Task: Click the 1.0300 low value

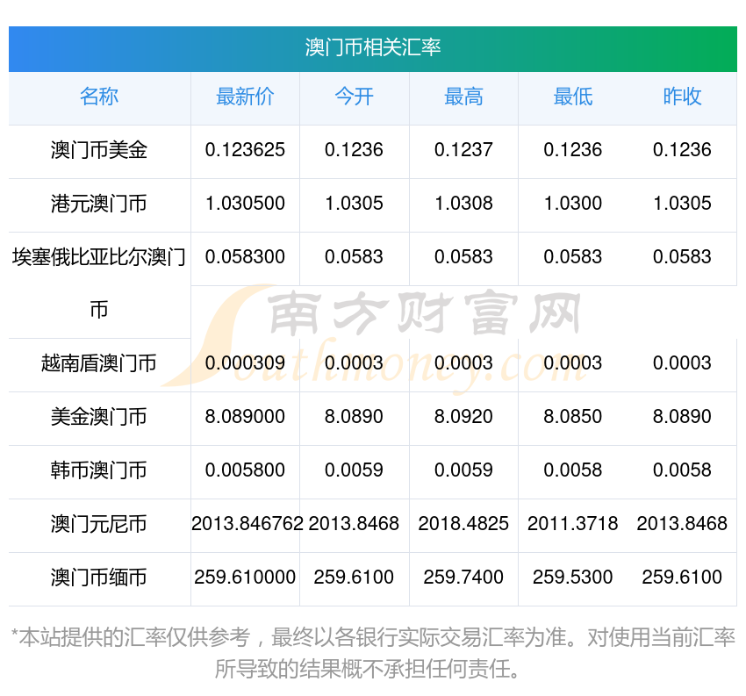Action: (x=573, y=204)
